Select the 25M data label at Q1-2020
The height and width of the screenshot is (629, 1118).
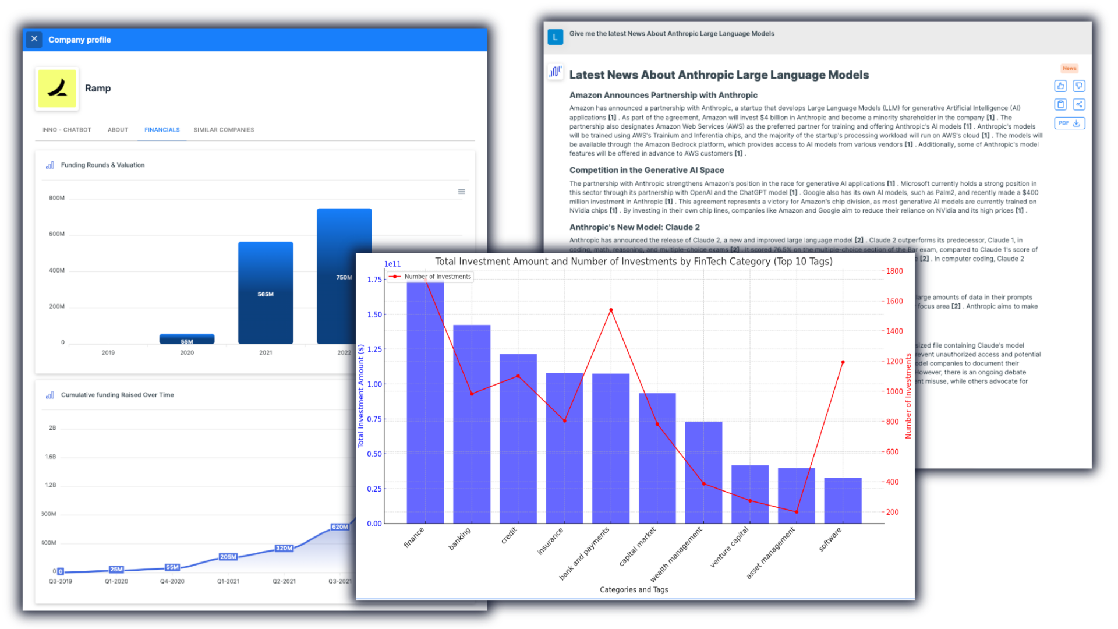click(116, 569)
